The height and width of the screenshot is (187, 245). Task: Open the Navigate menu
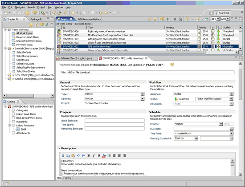[20, 7]
